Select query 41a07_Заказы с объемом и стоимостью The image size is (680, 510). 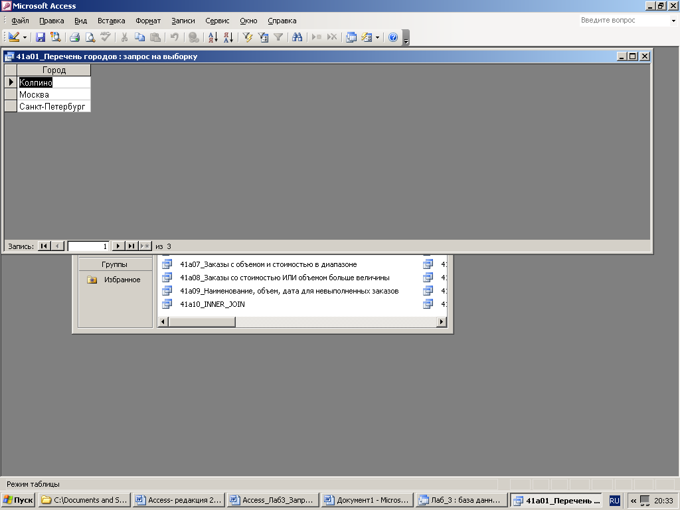click(x=268, y=264)
